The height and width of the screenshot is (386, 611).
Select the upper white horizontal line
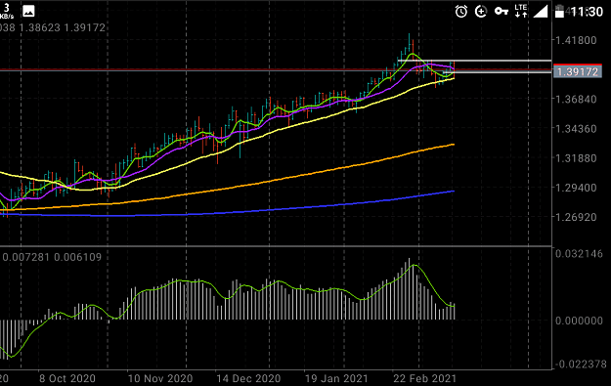pos(474,61)
